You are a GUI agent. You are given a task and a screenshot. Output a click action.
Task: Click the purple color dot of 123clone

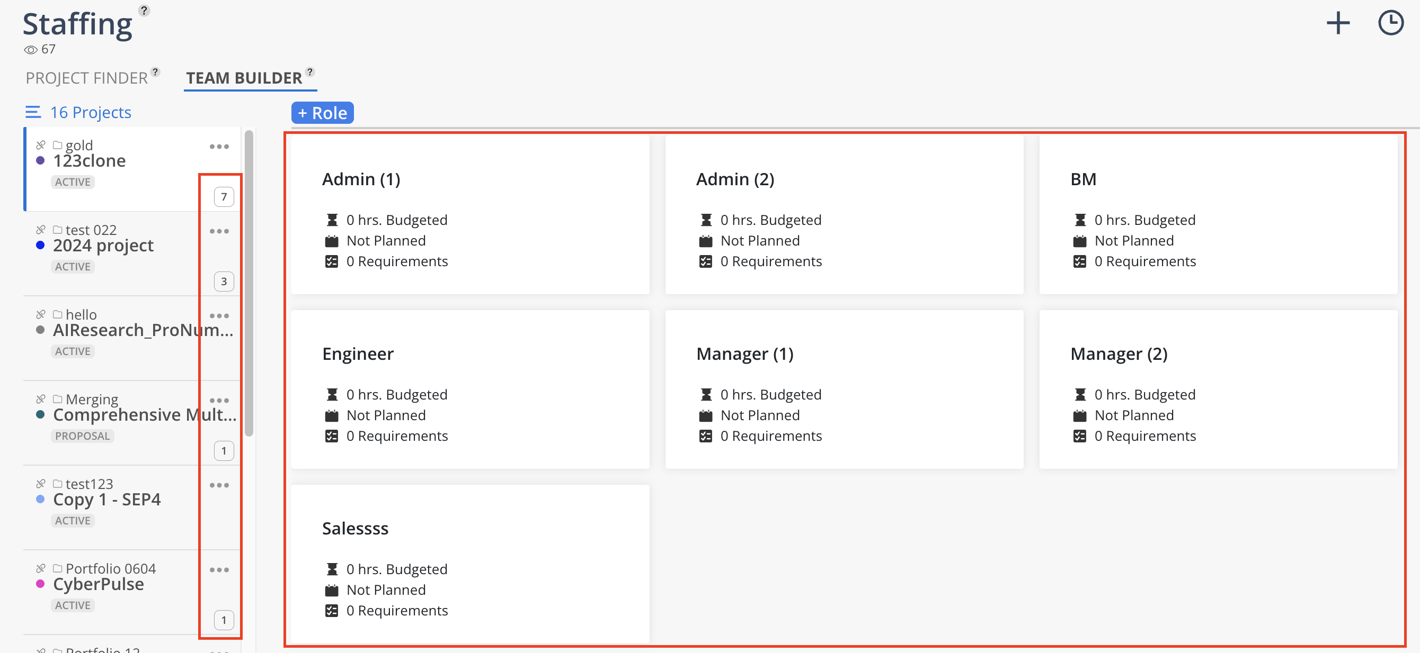pyautogui.click(x=40, y=161)
